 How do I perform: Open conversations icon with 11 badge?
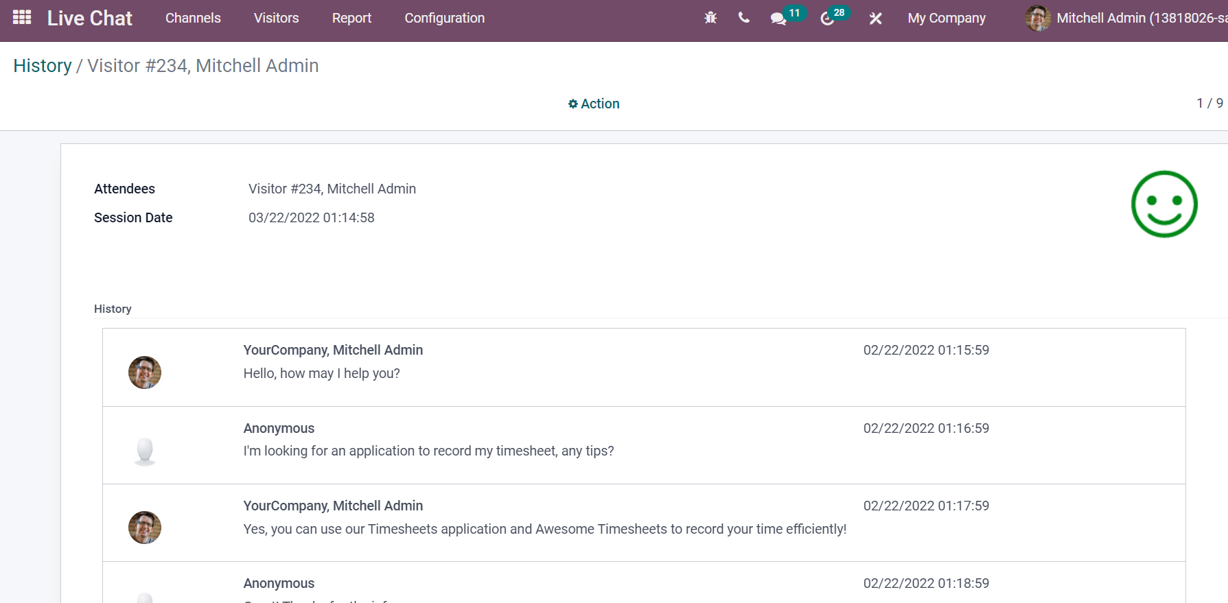coord(787,17)
